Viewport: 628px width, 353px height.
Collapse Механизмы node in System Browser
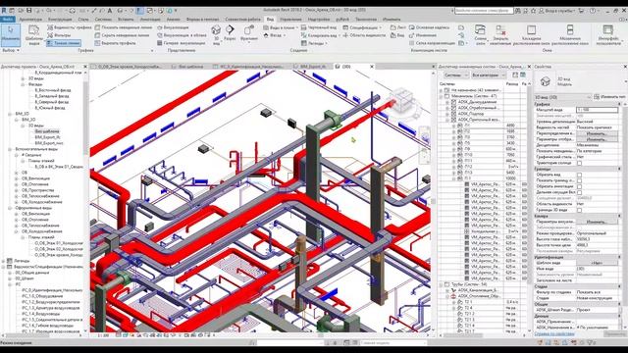(x=442, y=96)
